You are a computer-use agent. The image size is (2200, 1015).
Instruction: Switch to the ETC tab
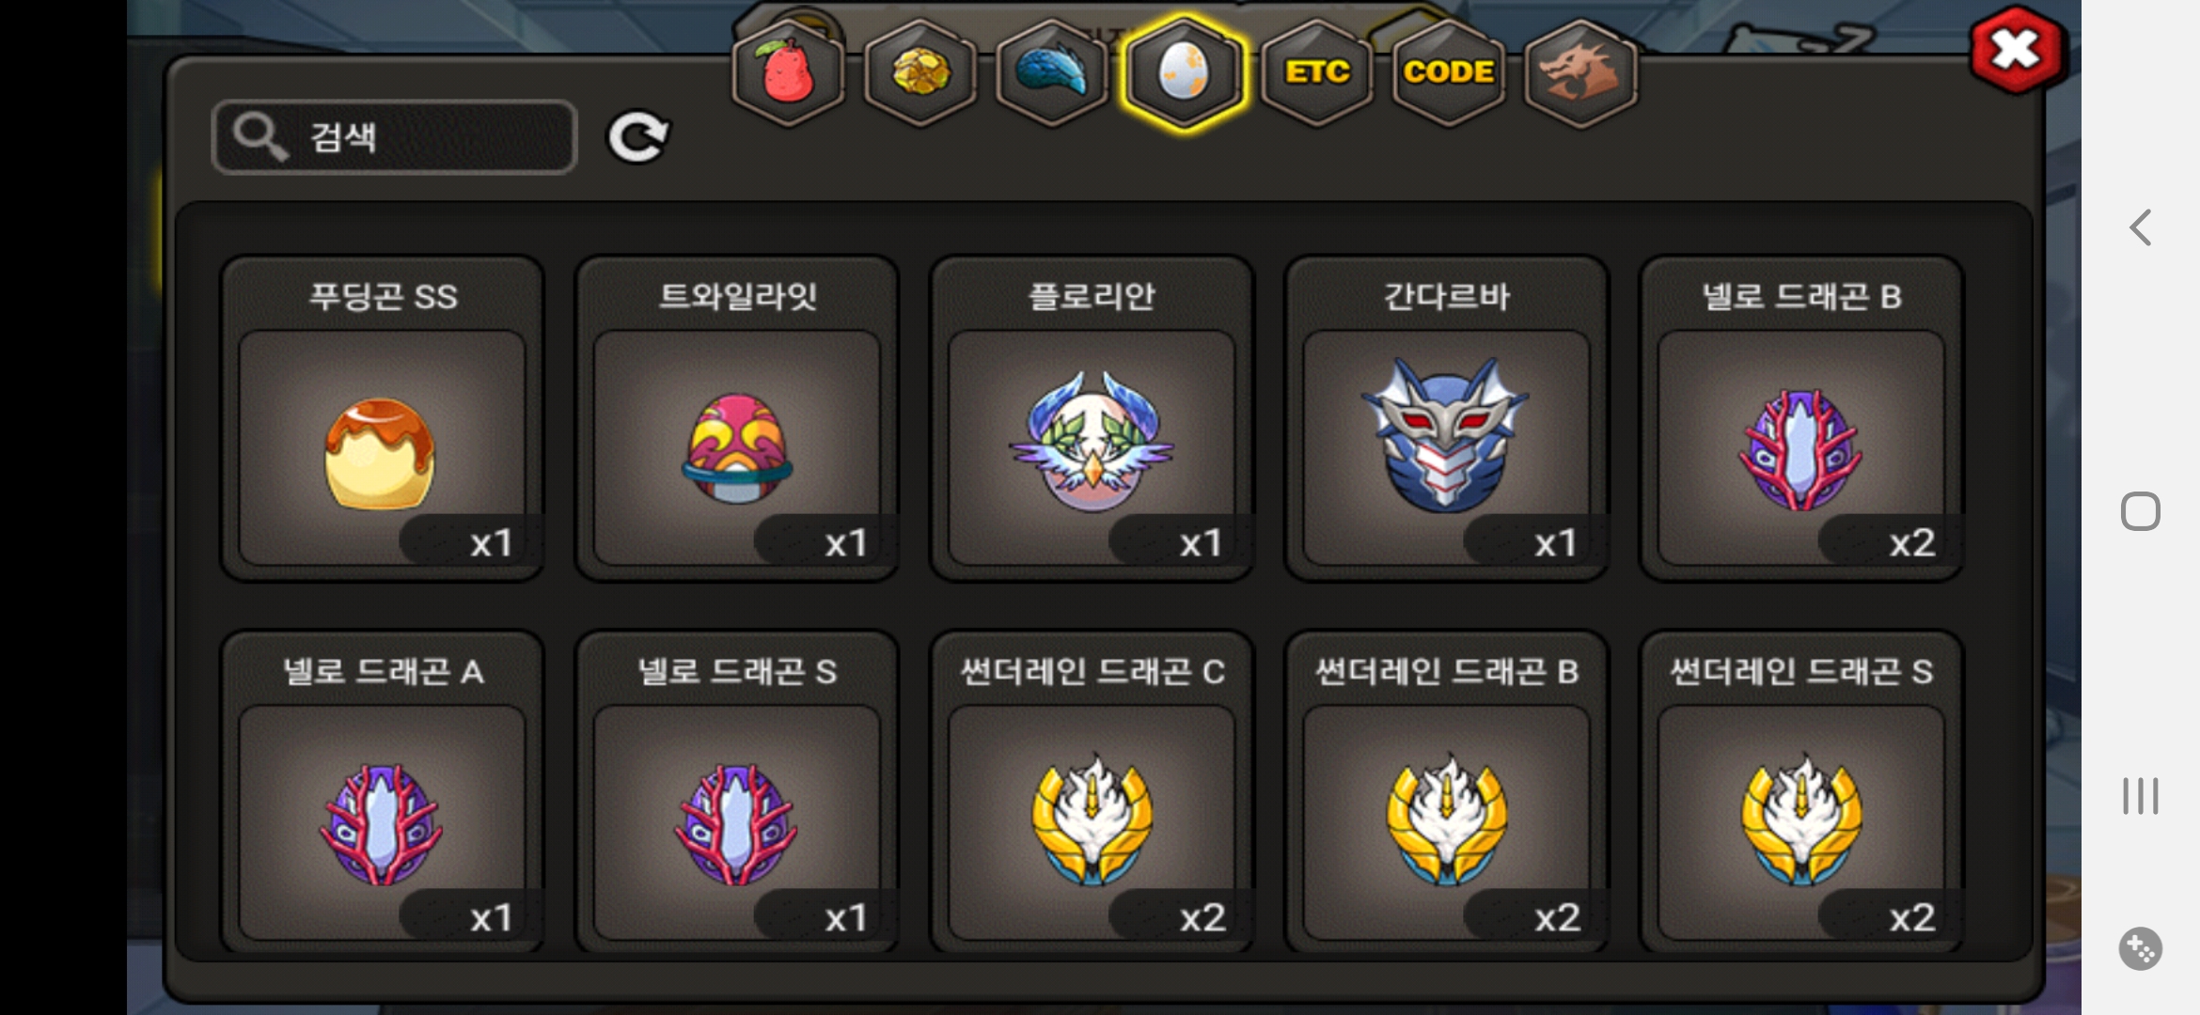coord(1316,72)
